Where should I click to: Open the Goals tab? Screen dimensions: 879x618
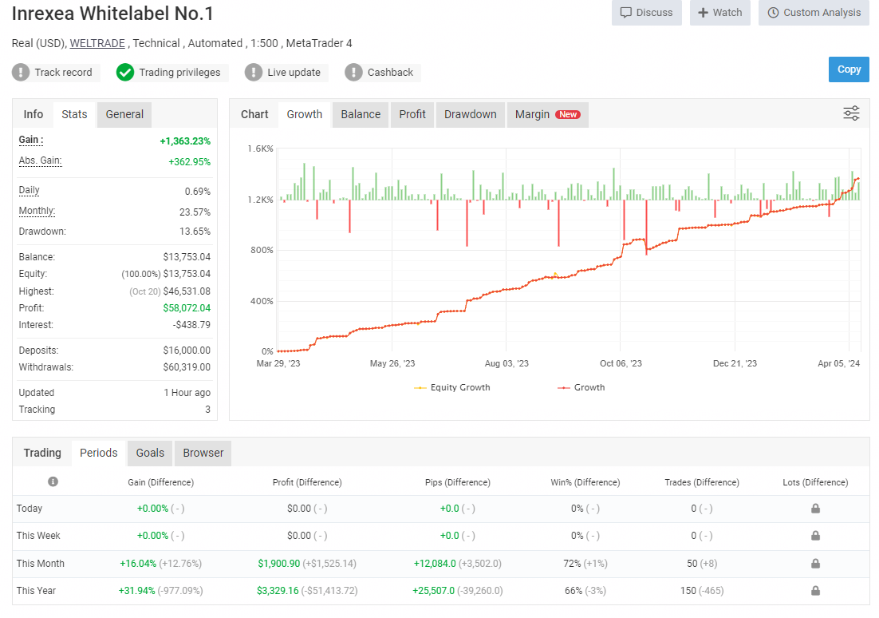(x=150, y=453)
